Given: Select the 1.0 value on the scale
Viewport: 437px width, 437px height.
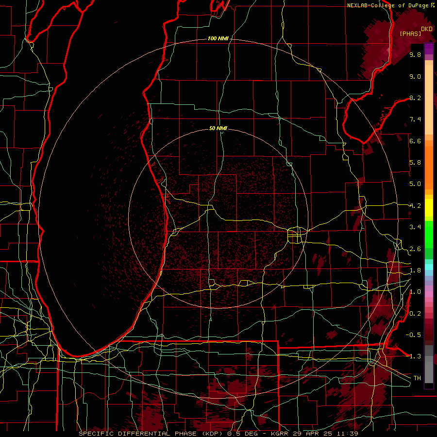Looking at the screenshot, I should 415,292.
